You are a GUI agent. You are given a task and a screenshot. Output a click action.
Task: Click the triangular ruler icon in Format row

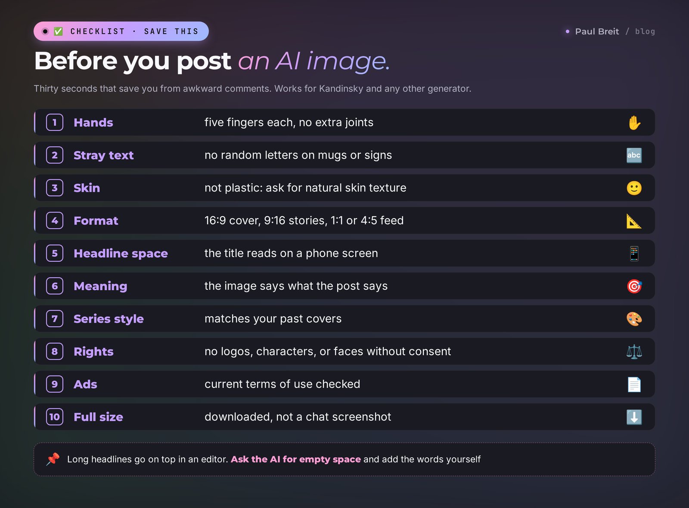(634, 220)
